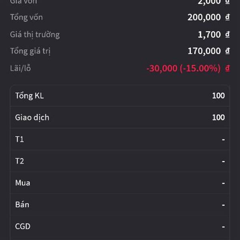This screenshot has height=240, width=240.
Task: Tap the 100 value beside Tổng KL
Action: click(218, 96)
